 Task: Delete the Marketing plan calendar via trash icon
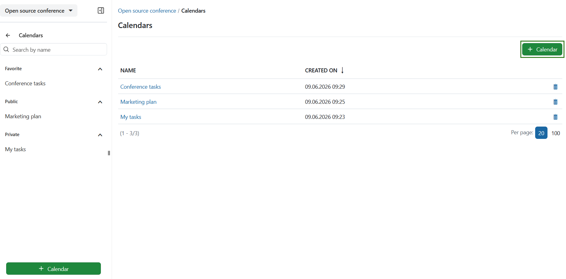click(x=555, y=102)
